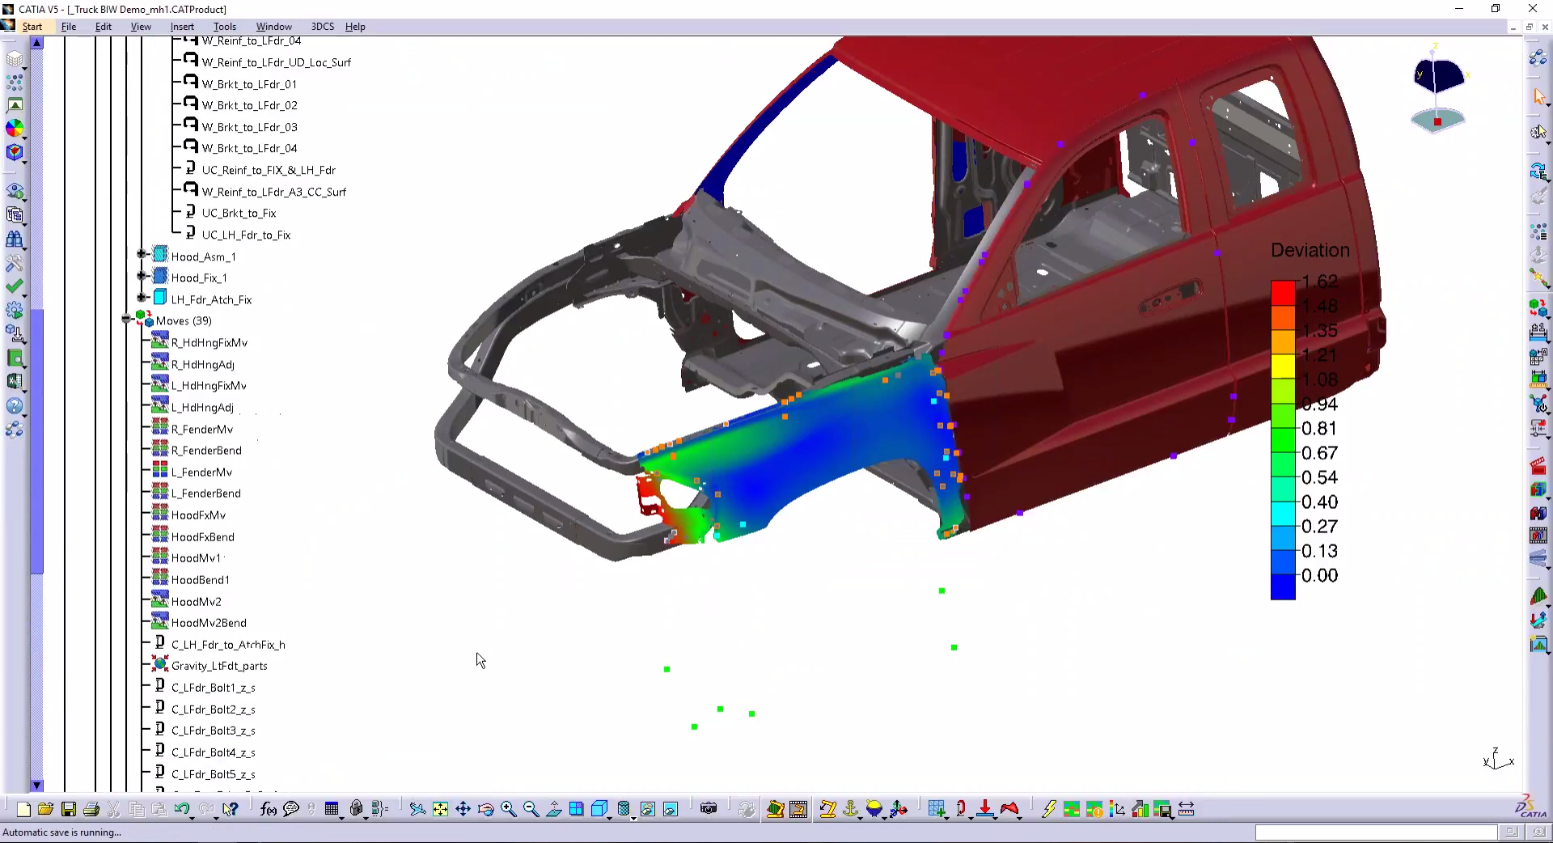1553x843 pixels.
Task: Toggle the multi-view quad layout icon
Action: tap(576, 810)
